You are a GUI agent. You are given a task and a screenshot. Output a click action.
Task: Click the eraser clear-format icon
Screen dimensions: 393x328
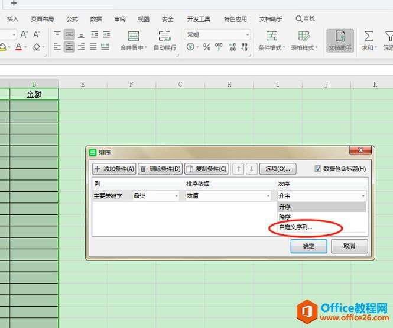[36, 47]
